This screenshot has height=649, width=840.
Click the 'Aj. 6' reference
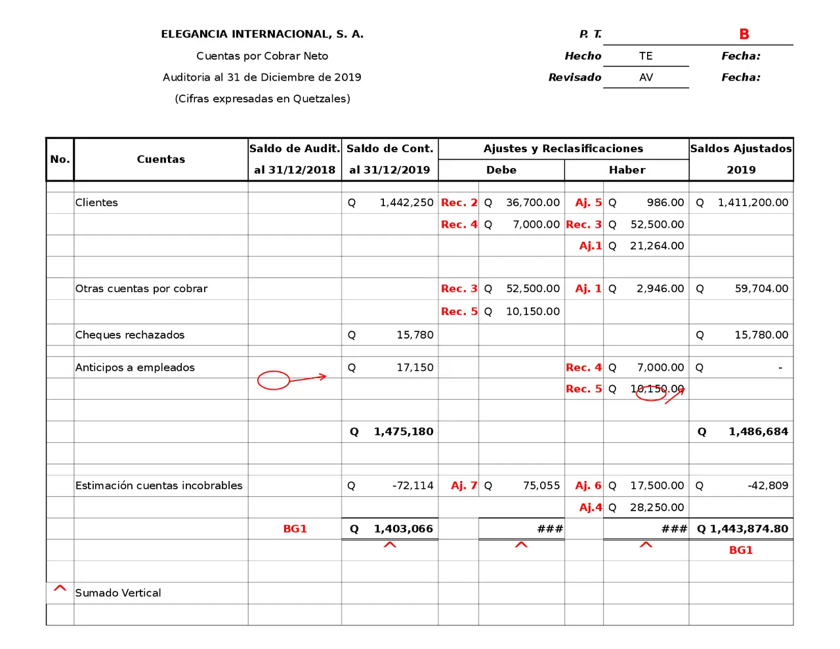tap(588, 486)
